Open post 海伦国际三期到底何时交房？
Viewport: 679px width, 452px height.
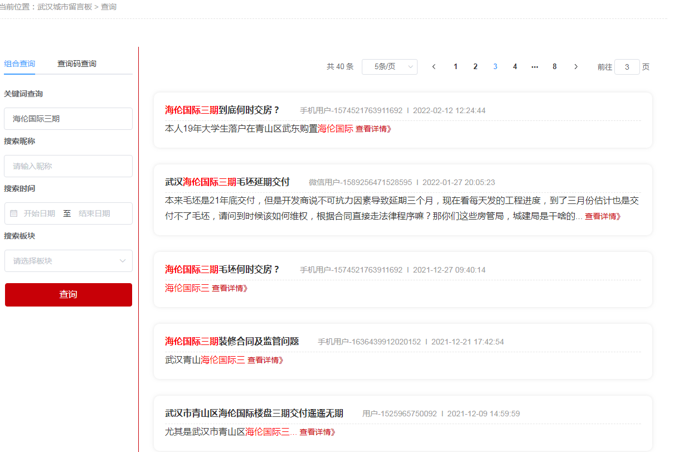pyautogui.click(x=222, y=110)
